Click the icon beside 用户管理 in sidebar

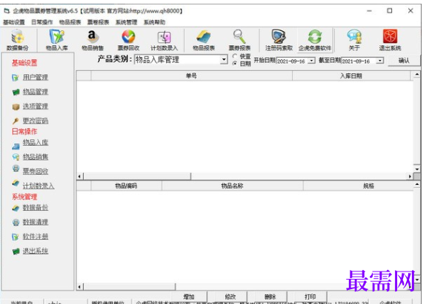[x=16, y=78]
